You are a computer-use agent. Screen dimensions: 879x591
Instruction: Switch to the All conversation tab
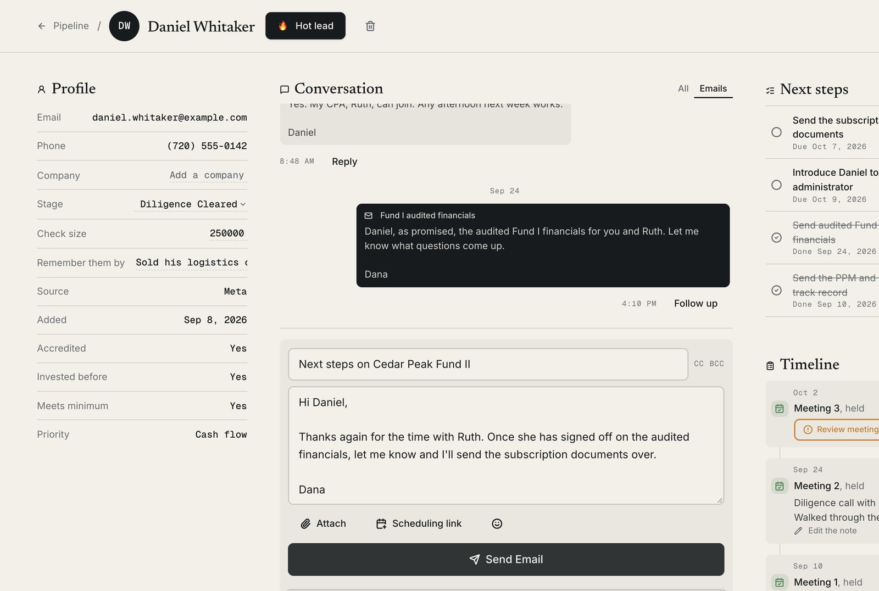pyautogui.click(x=683, y=88)
